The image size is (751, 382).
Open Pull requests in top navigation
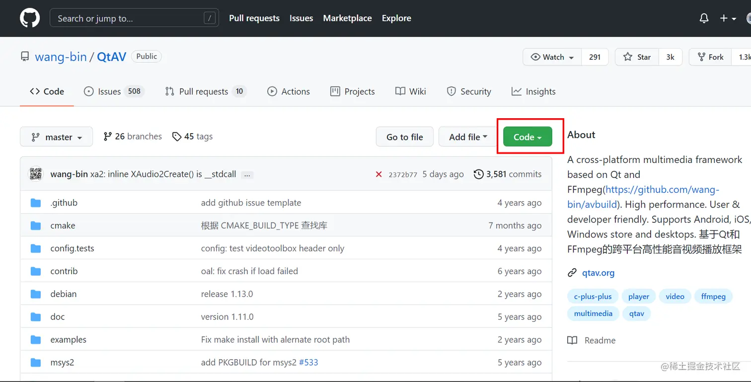(254, 18)
